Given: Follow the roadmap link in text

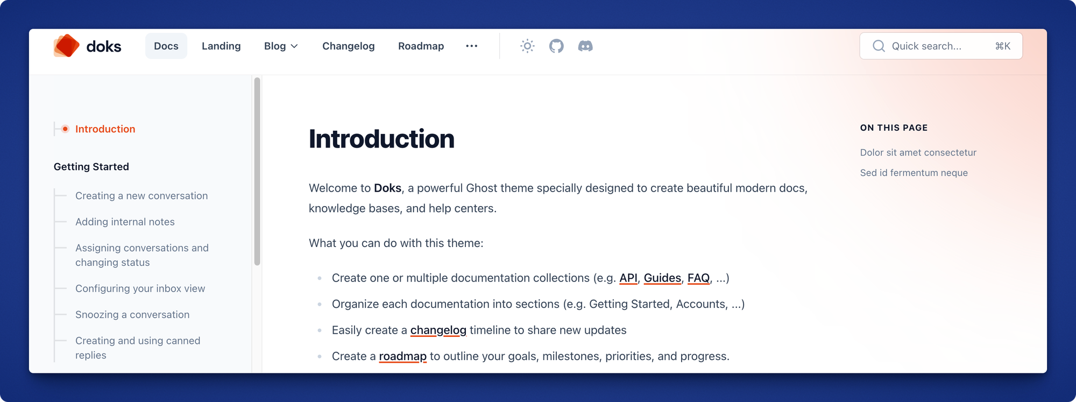Looking at the screenshot, I should point(403,356).
